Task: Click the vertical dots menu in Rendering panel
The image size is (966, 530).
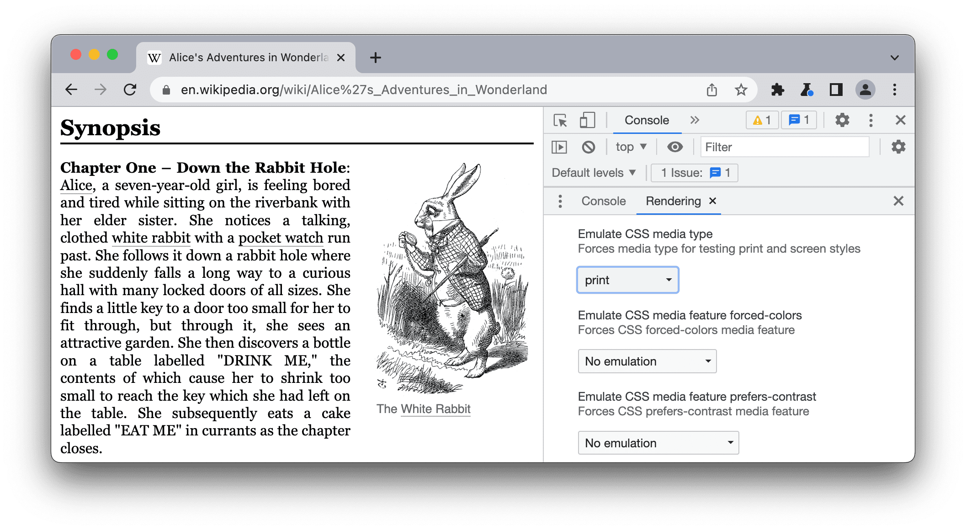Action: (559, 201)
